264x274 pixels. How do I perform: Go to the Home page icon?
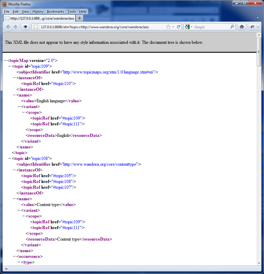pyautogui.click(x=242, y=27)
